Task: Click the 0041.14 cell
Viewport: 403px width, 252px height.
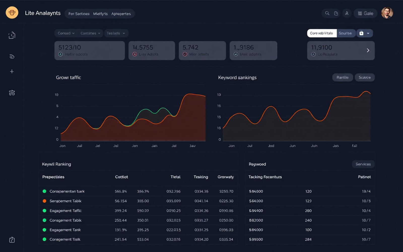Action: 201,201
